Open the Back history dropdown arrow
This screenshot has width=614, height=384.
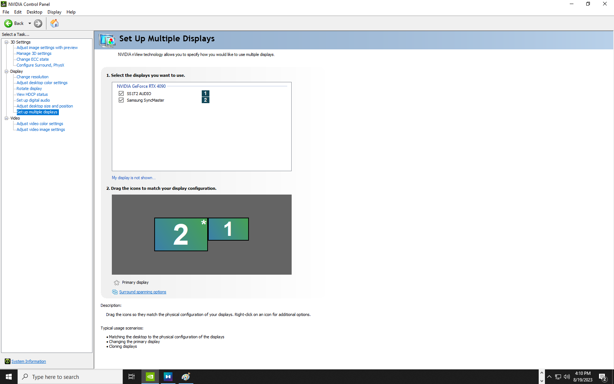[x=30, y=23]
